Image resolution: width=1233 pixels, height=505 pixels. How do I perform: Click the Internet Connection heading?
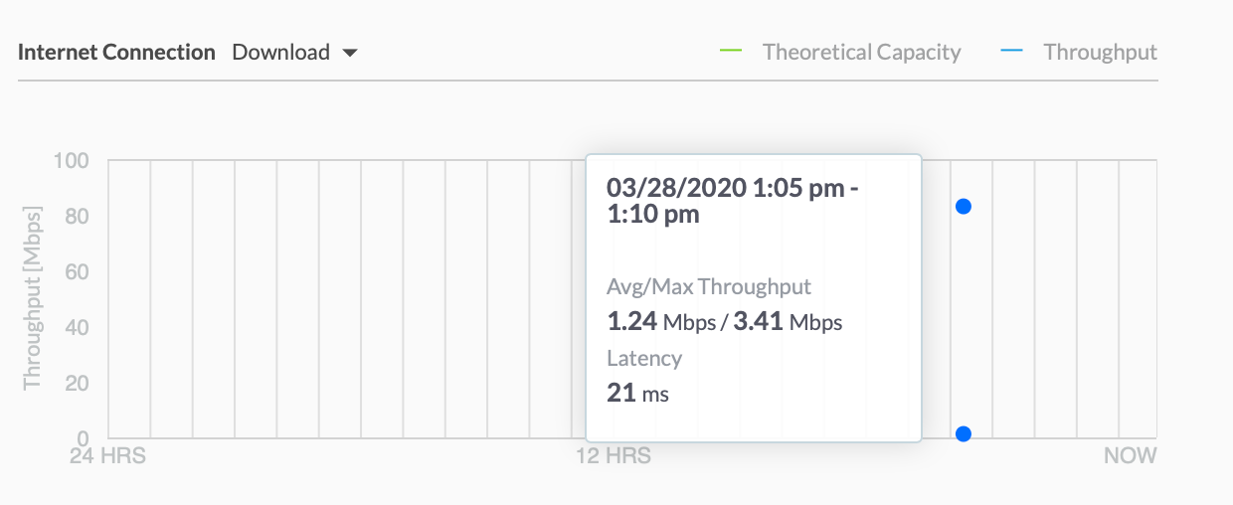[116, 53]
